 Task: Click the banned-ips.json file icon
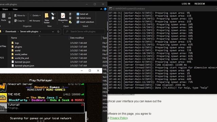click(x=13, y=62)
